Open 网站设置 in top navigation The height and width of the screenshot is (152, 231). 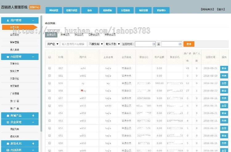(54, 10)
